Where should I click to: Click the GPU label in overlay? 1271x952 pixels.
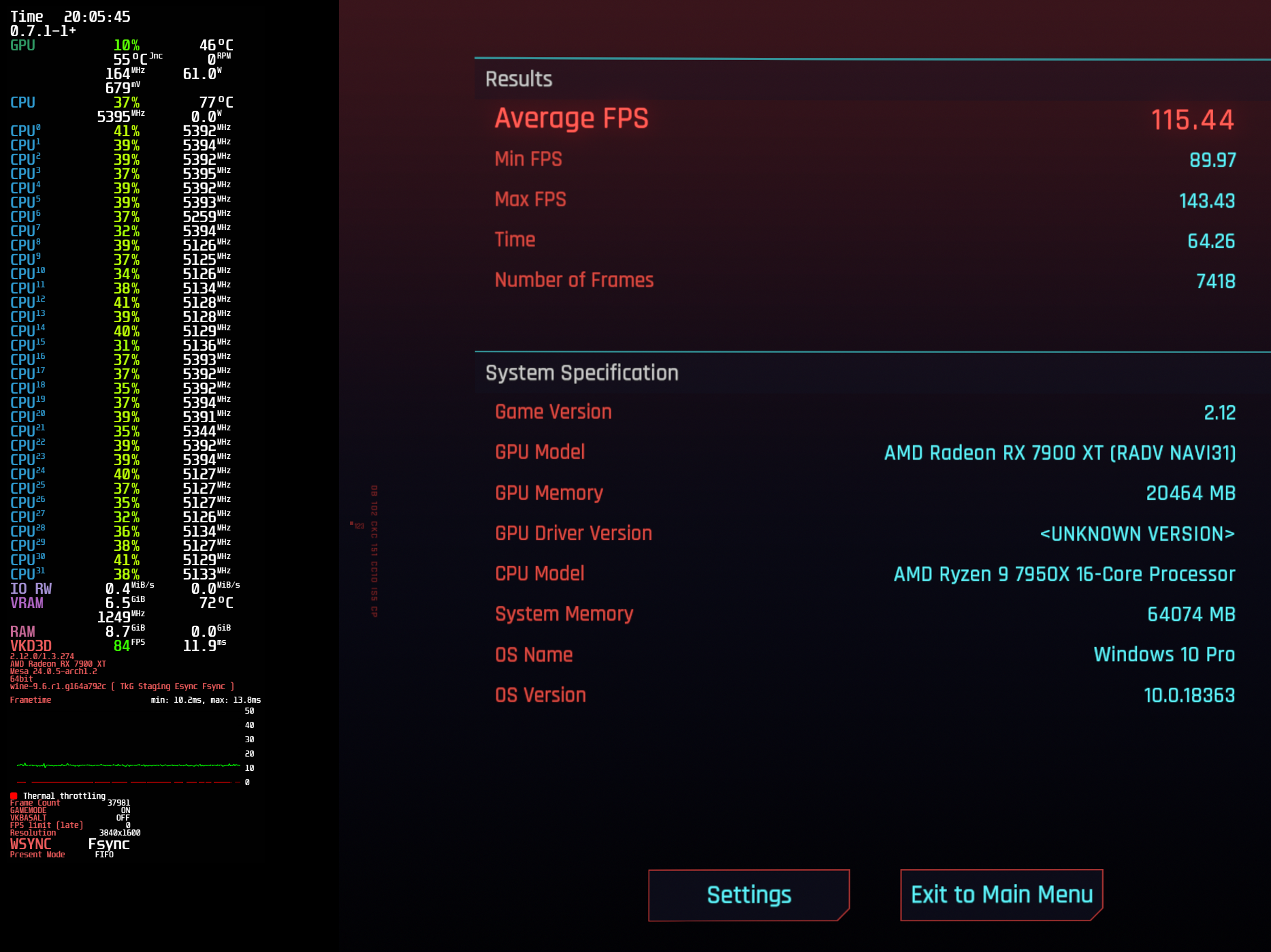tap(22, 46)
